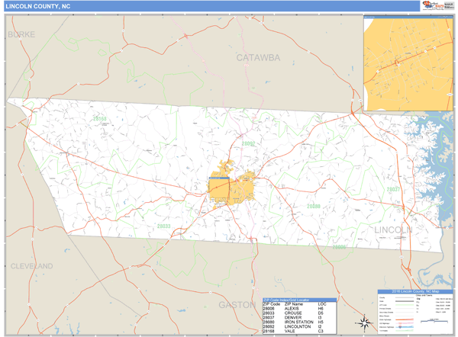Viewport: 458px width, 337px height.
Task: Click the BURKE county label
Action: click(21, 35)
